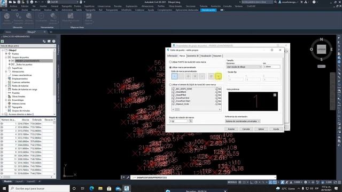The image size is (342, 192).
Task: Open the Civil 3D workspace dropdown in title bar
Action: click(x=63, y=2)
